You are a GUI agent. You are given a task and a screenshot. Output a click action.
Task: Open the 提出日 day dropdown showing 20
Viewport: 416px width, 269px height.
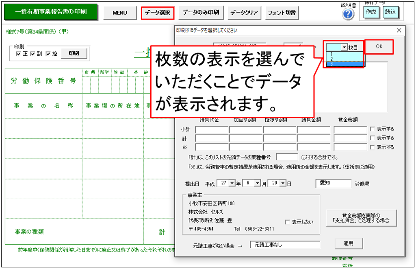pyautogui.click(x=283, y=184)
